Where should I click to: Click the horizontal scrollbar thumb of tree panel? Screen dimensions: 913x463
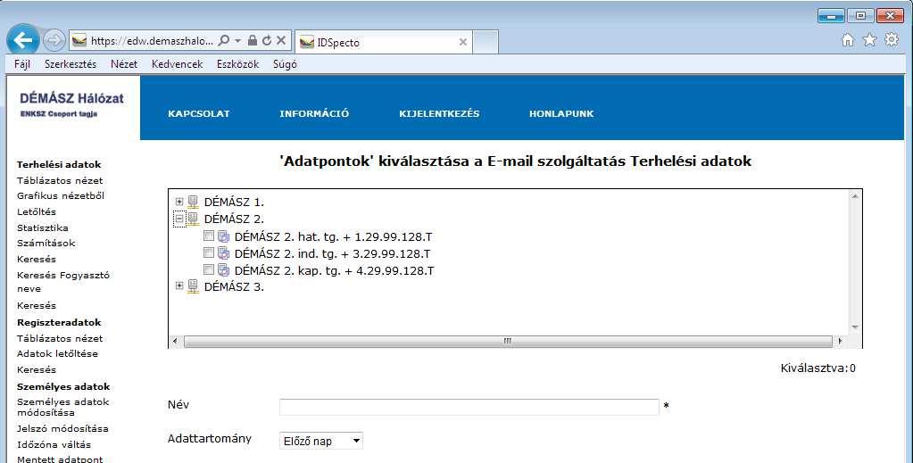[508, 342]
